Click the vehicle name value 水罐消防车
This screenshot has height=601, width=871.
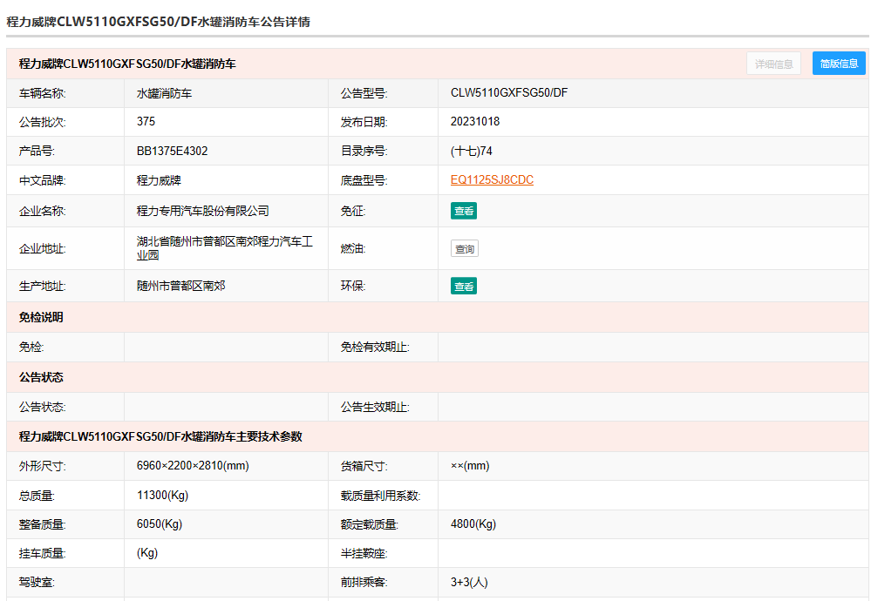coord(165,93)
